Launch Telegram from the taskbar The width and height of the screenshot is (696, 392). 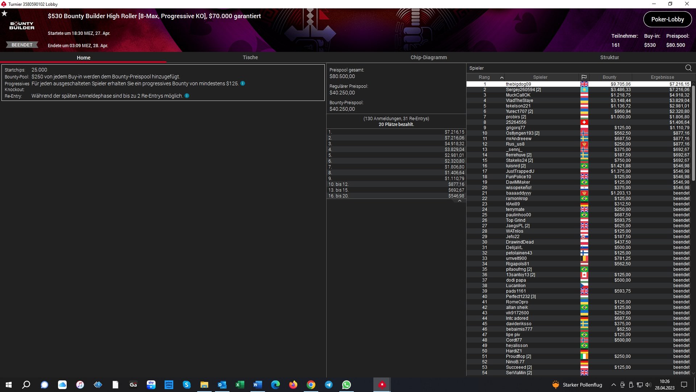pyautogui.click(x=329, y=385)
